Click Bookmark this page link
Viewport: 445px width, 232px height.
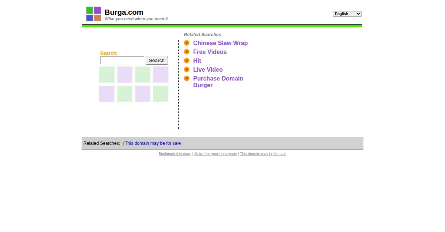(x=175, y=154)
